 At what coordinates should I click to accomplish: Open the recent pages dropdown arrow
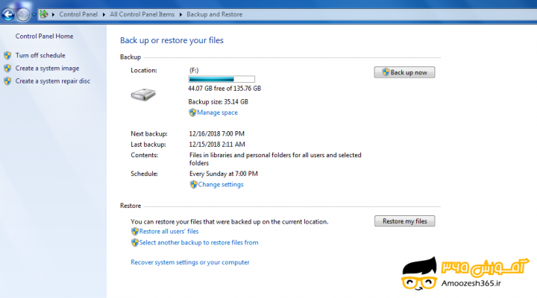click(34, 15)
